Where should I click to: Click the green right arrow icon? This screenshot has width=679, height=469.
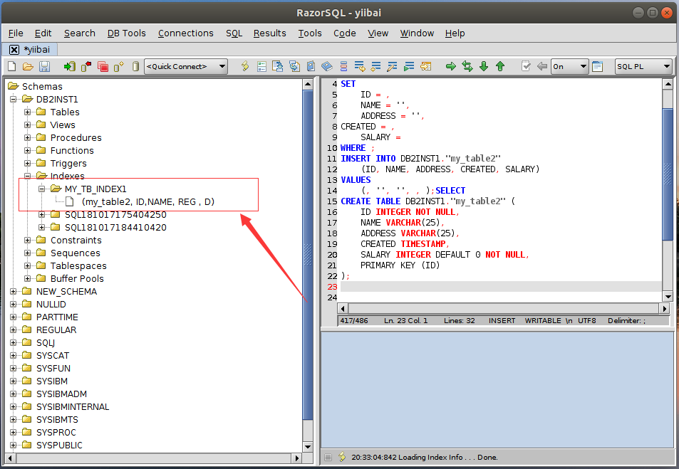451,66
